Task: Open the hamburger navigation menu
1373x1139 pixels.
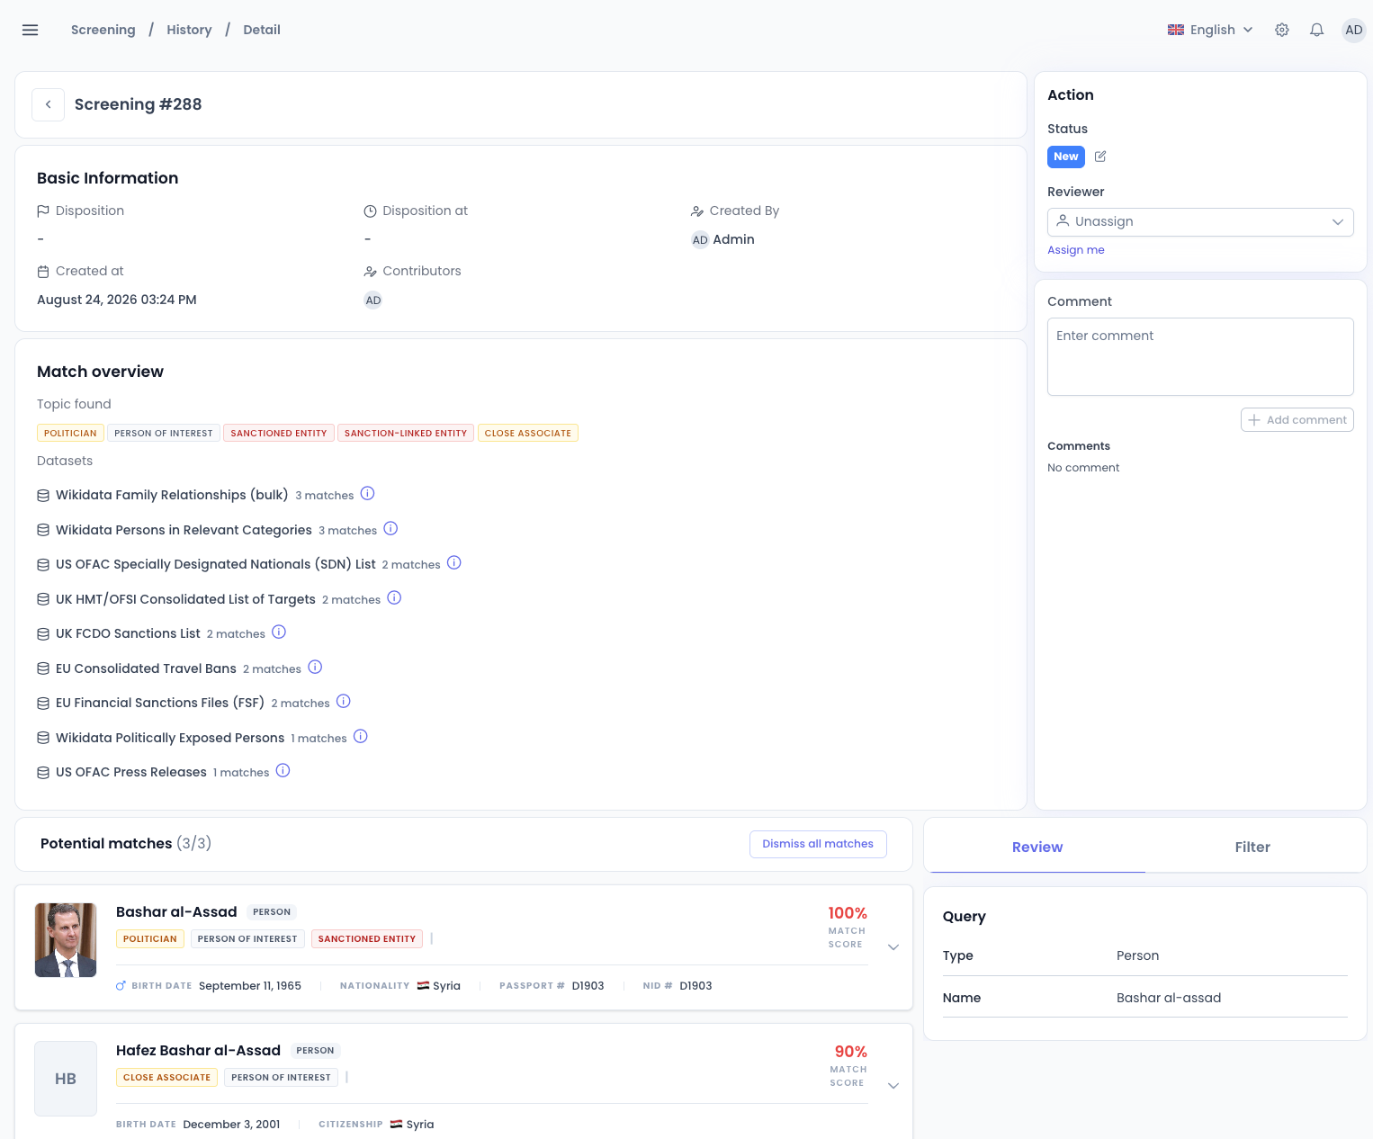Action: click(x=30, y=30)
